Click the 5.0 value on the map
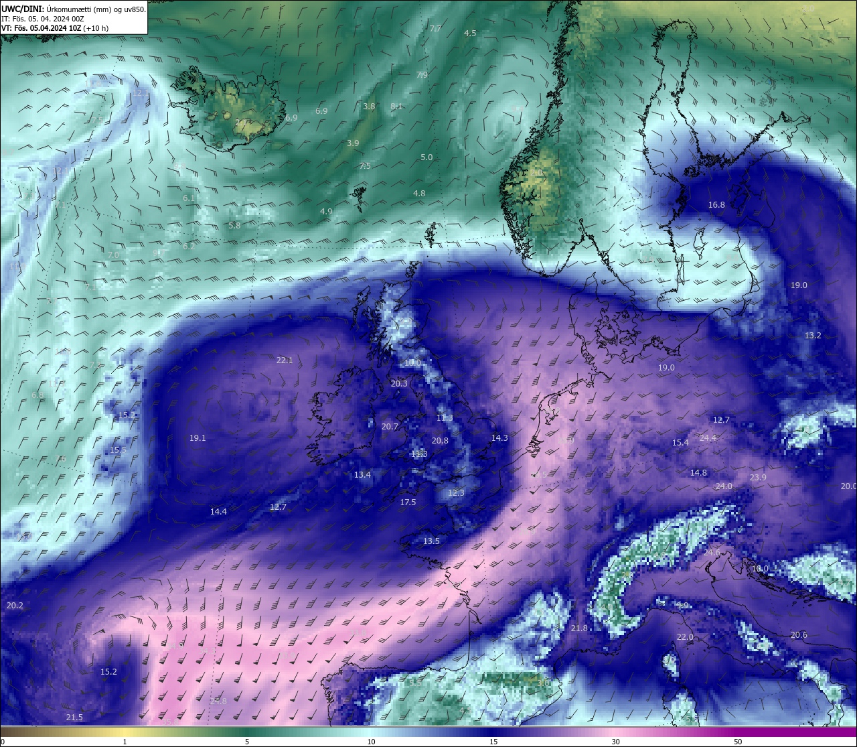This screenshot has width=857, height=747. [x=426, y=157]
